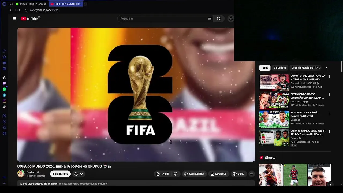Dislike the video with thumbs down
The image size is (343, 193).
coord(176,174)
